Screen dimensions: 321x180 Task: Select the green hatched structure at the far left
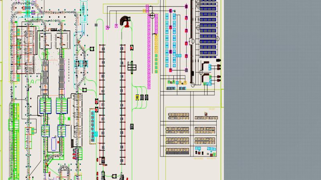coord(14,140)
